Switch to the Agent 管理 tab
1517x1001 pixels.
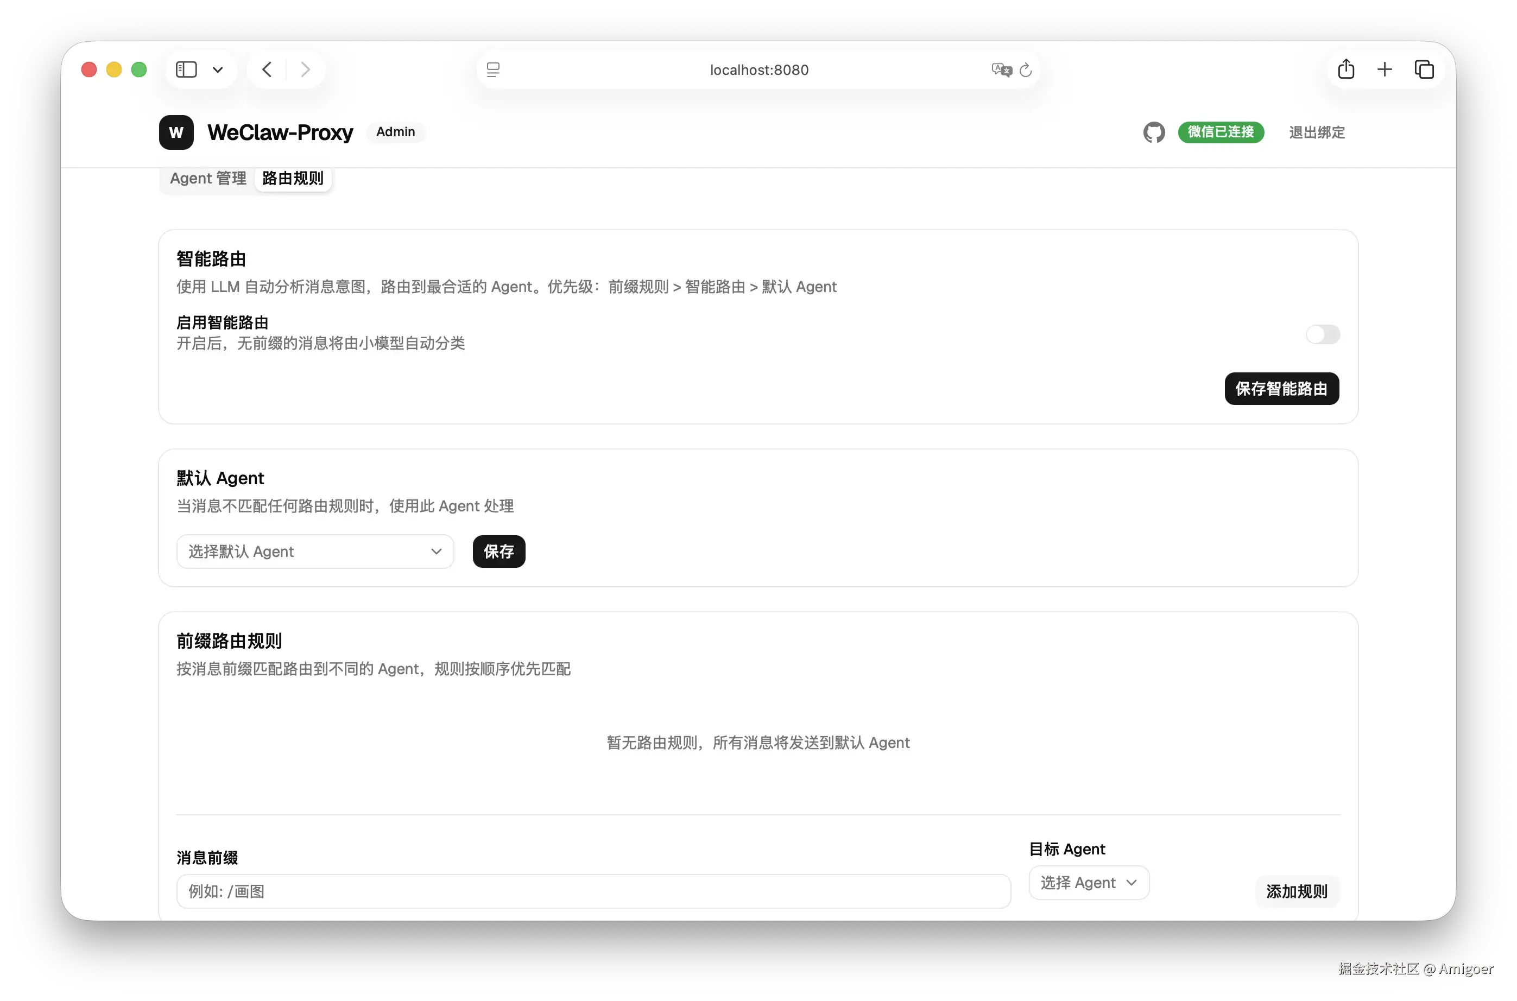pos(207,178)
